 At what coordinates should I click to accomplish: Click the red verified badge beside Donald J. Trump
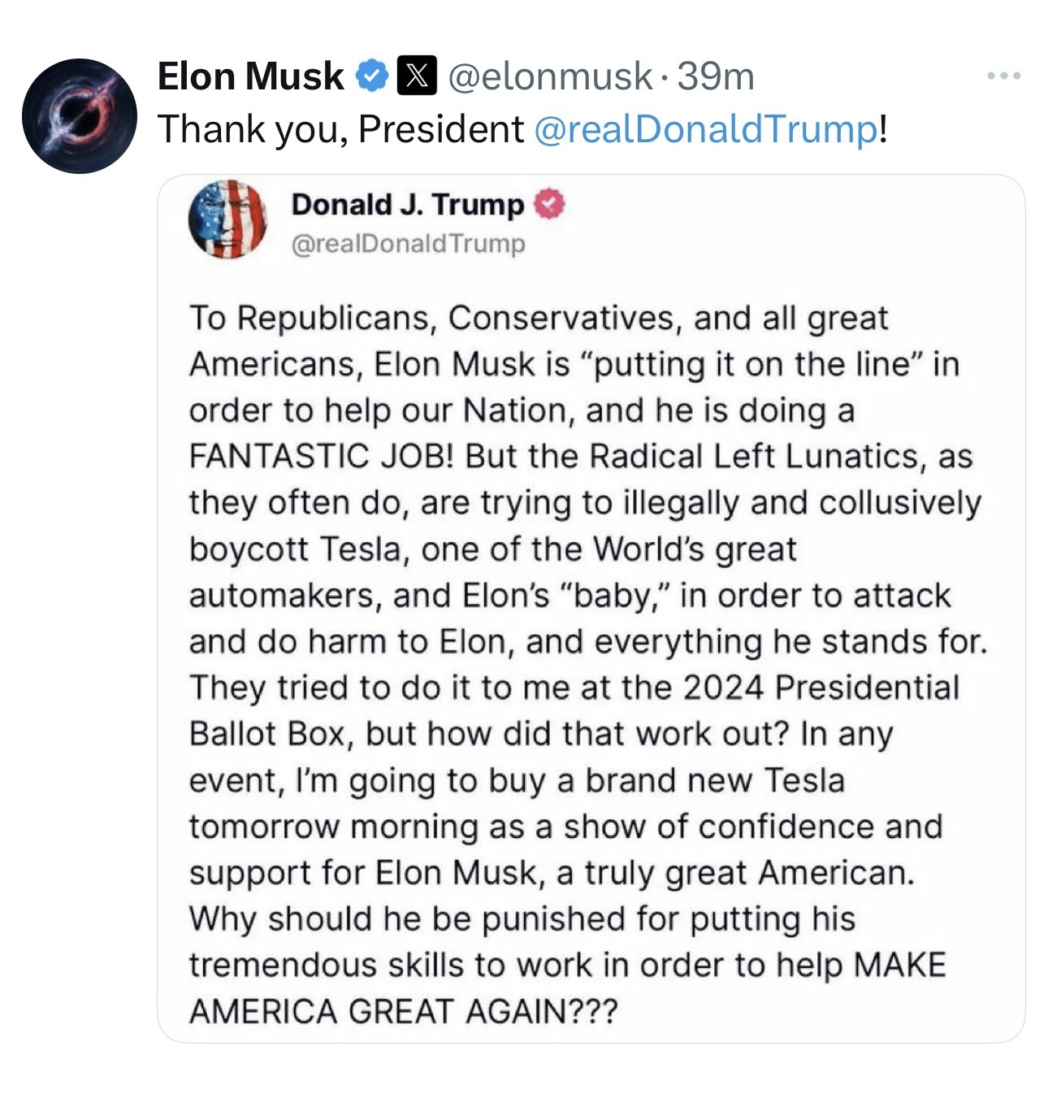[x=550, y=204]
